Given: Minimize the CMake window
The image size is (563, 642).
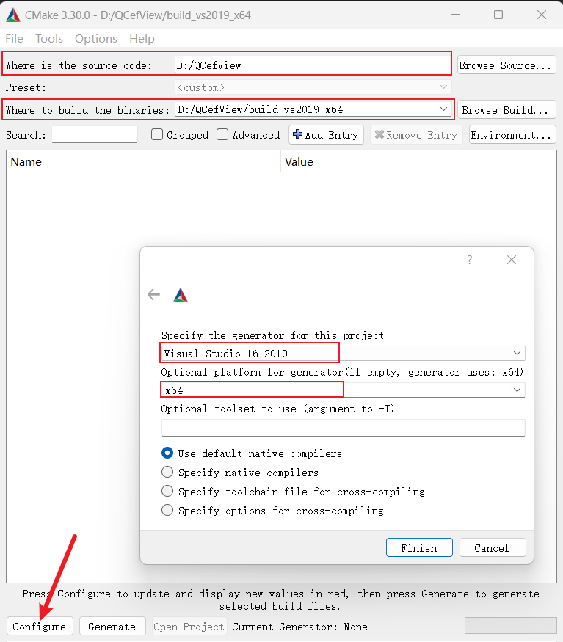Looking at the screenshot, I should click(x=456, y=15).
